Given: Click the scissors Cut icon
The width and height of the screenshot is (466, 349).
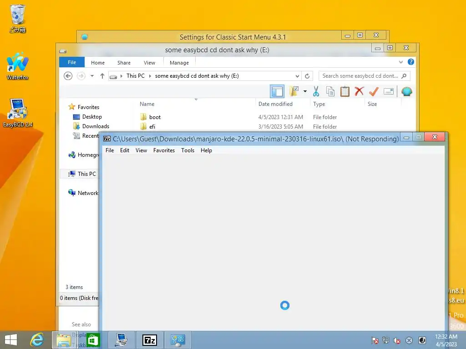Looking at the screenshot, I should click(x=316, y=91).
